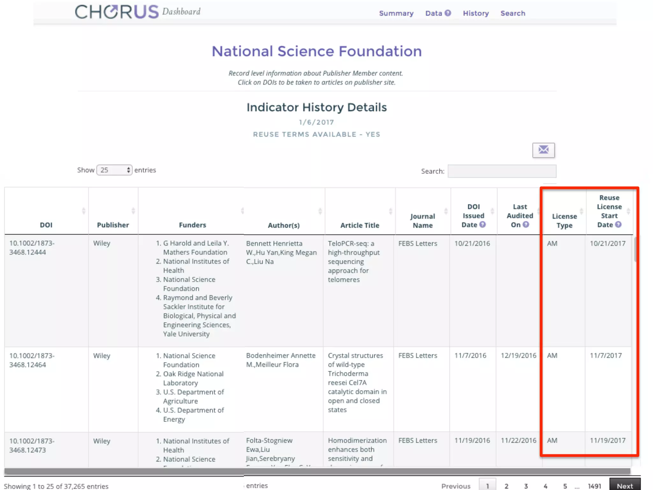Click 'Oak Ridge National Laboratory' funder entry
This screenshot has width=653, height=490.
click(193, 378)
